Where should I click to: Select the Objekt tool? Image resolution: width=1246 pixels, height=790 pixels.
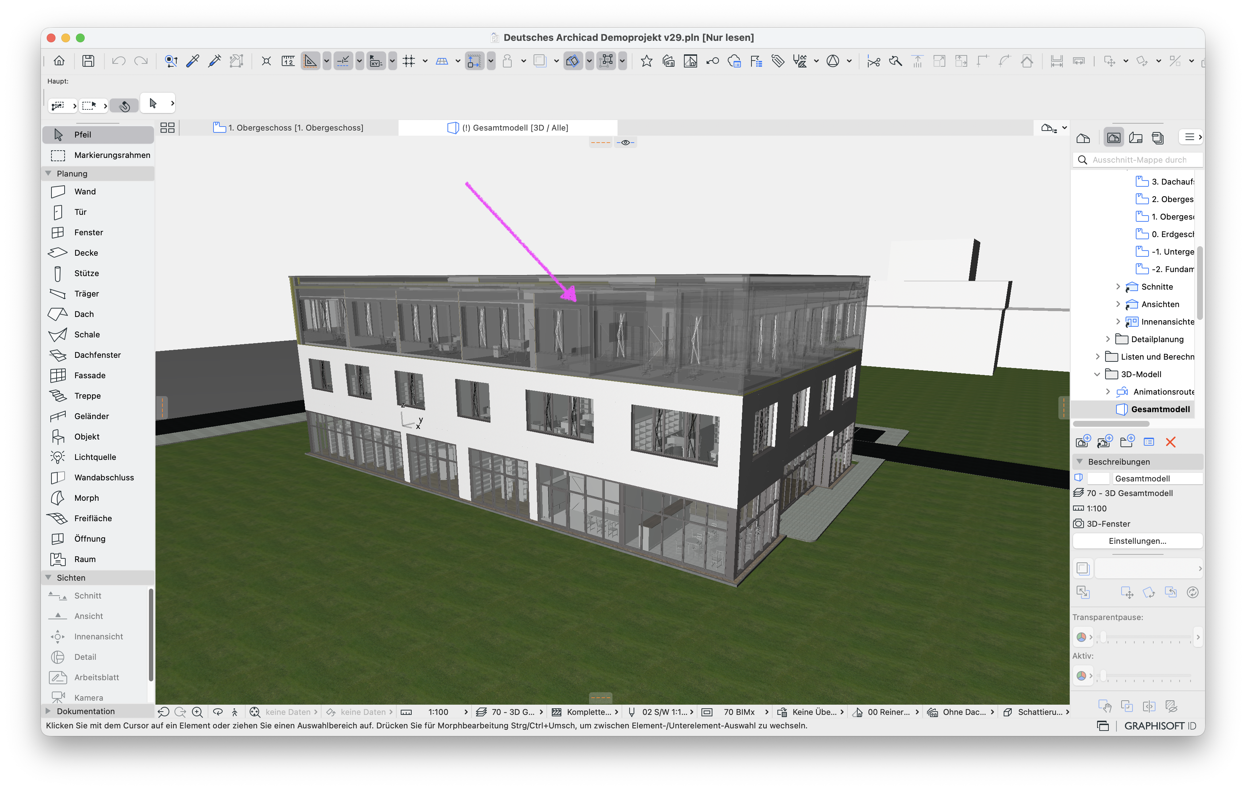[98, 436]
